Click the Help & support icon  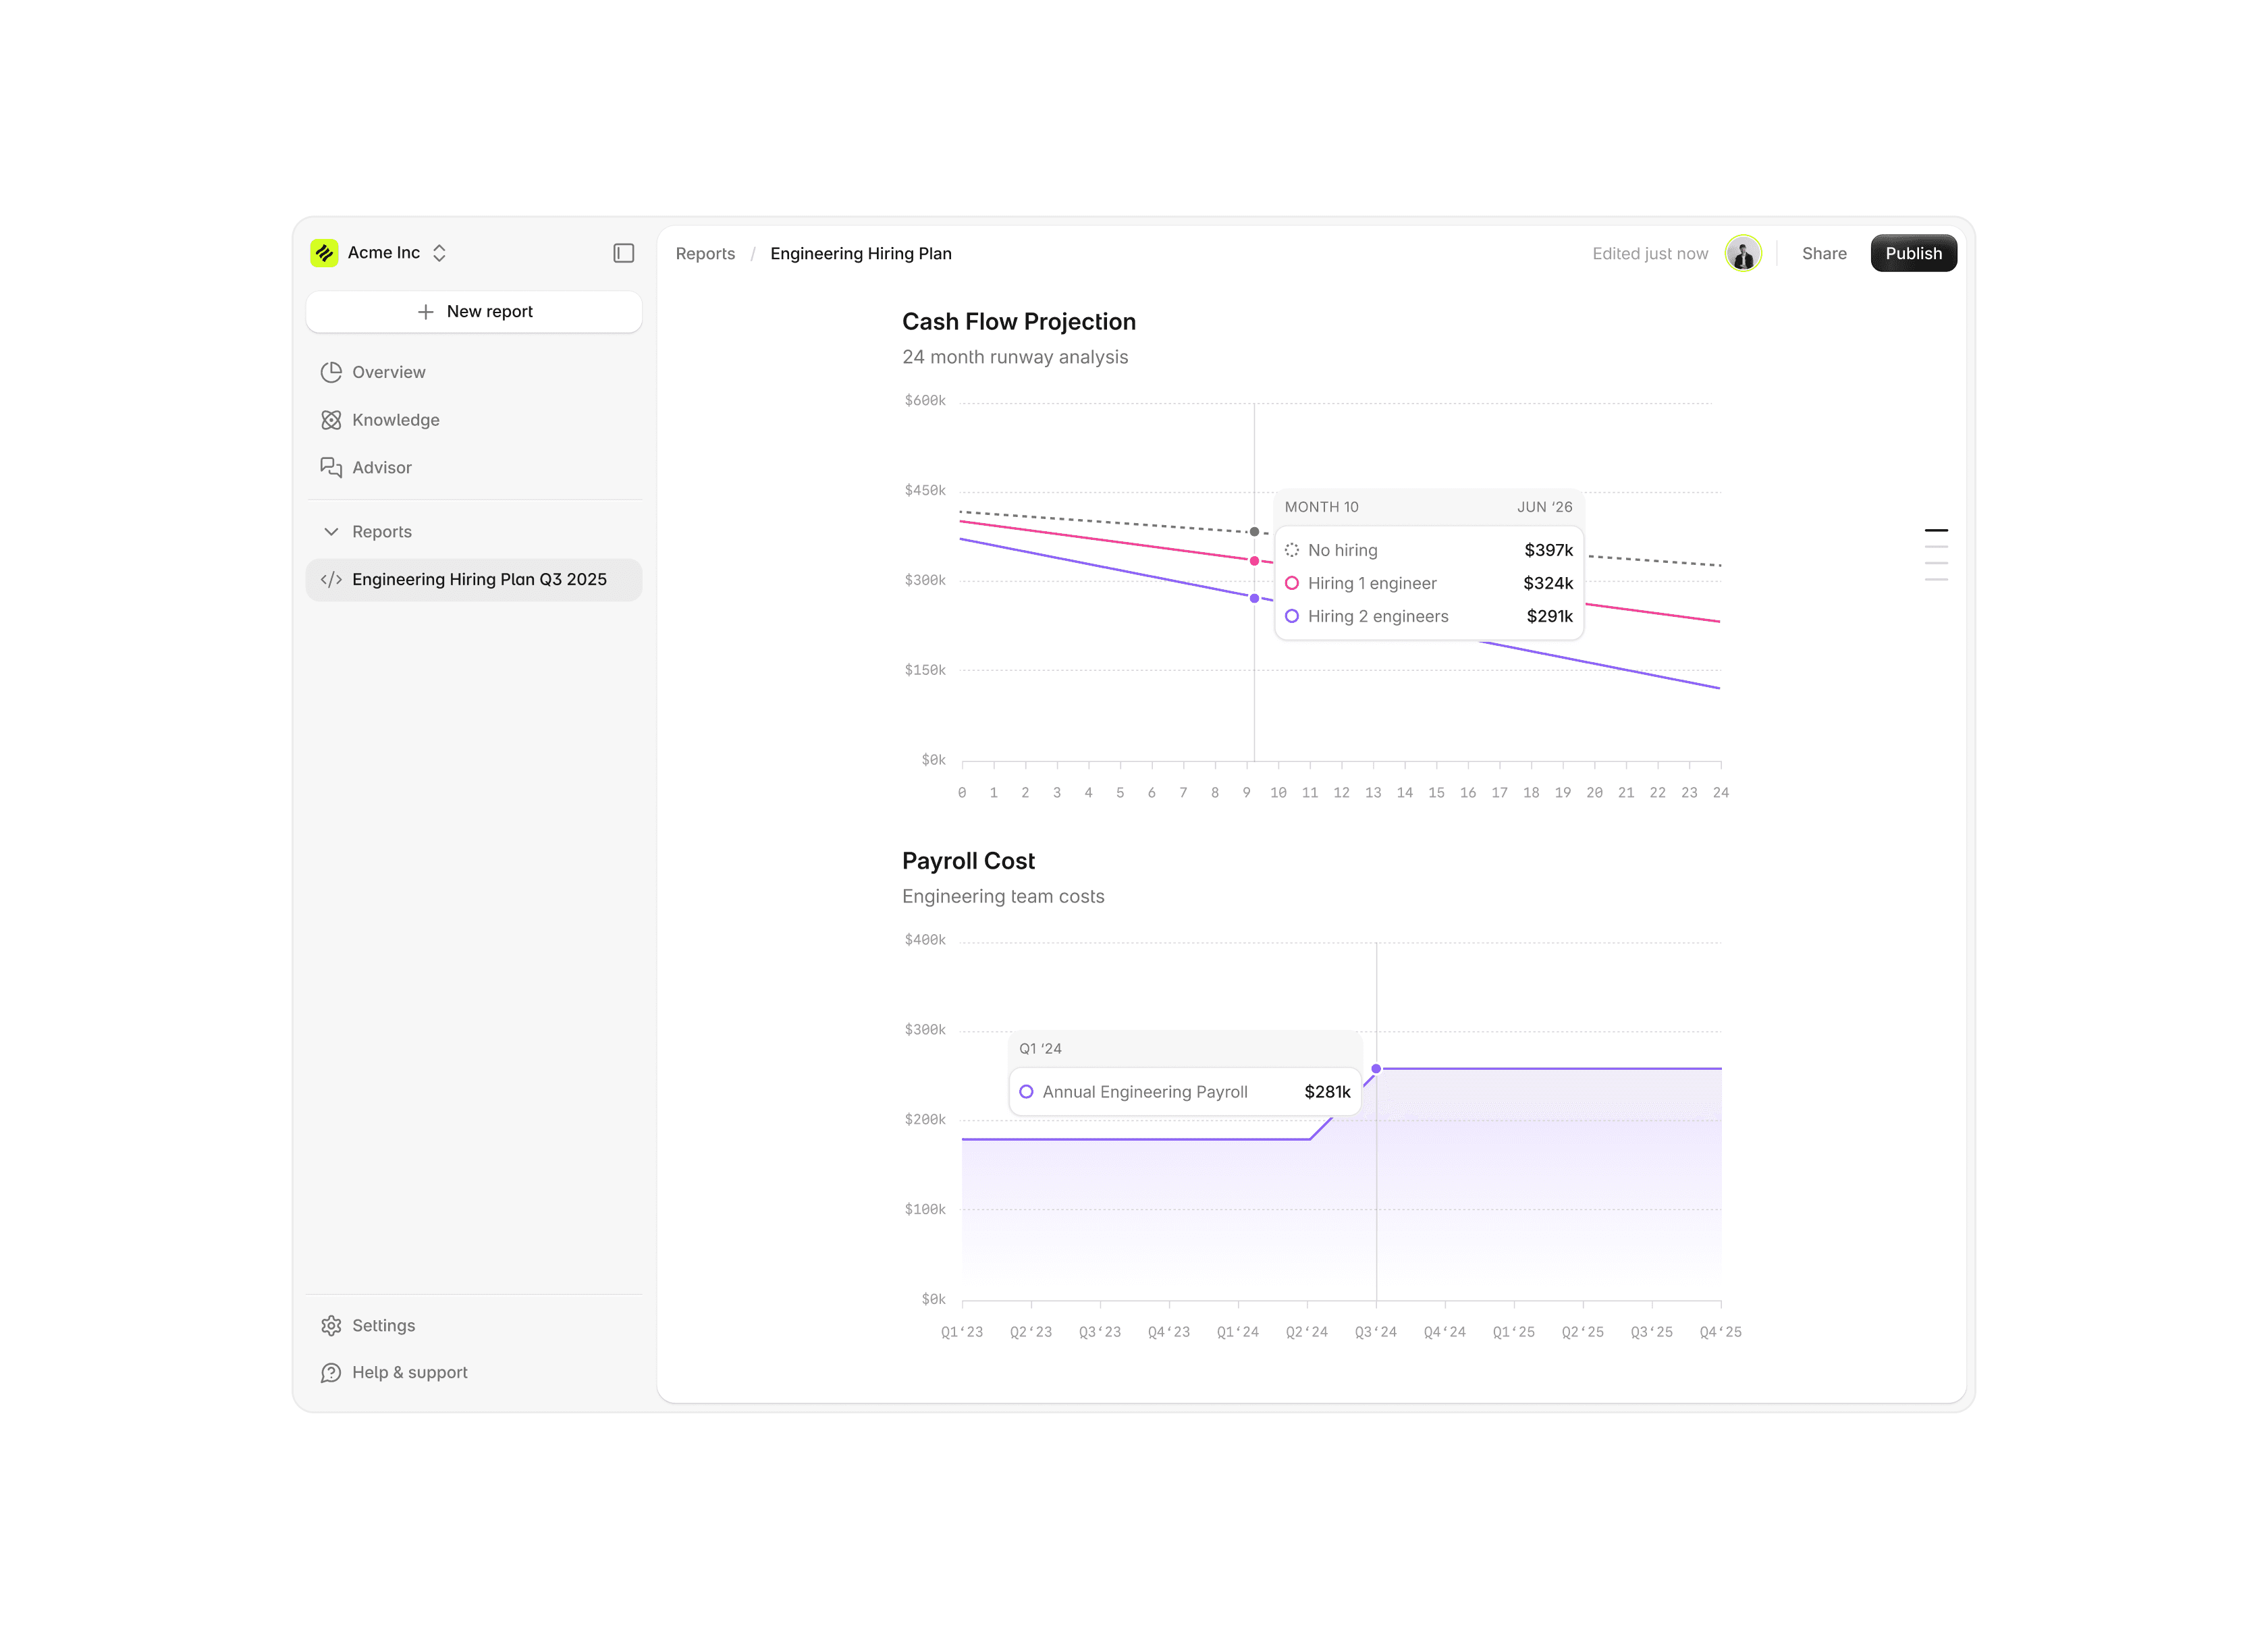click(331, 1372)
